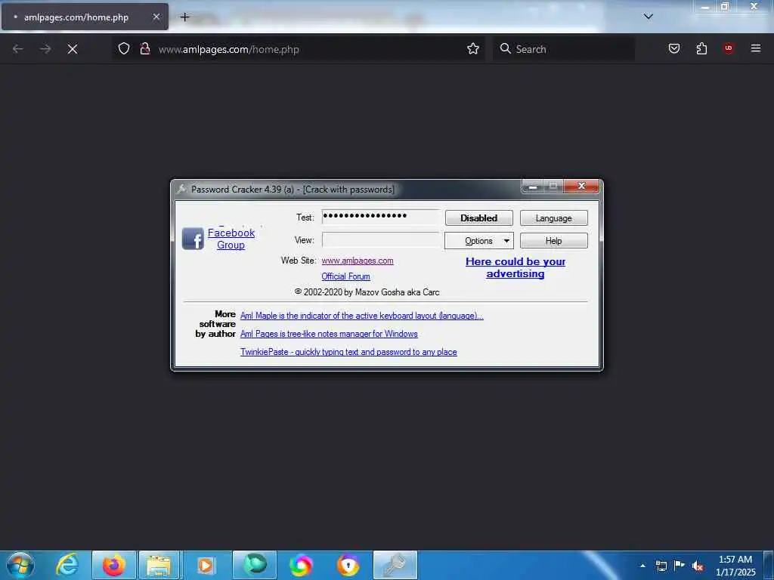
Task: Open the taskbar clock showing 1:57 AM
Action: click(x=735, y=566)
